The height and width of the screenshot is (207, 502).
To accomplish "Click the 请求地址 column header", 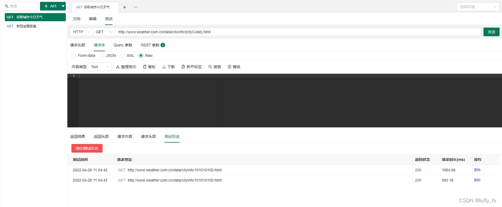I will (x=125, y=160).
